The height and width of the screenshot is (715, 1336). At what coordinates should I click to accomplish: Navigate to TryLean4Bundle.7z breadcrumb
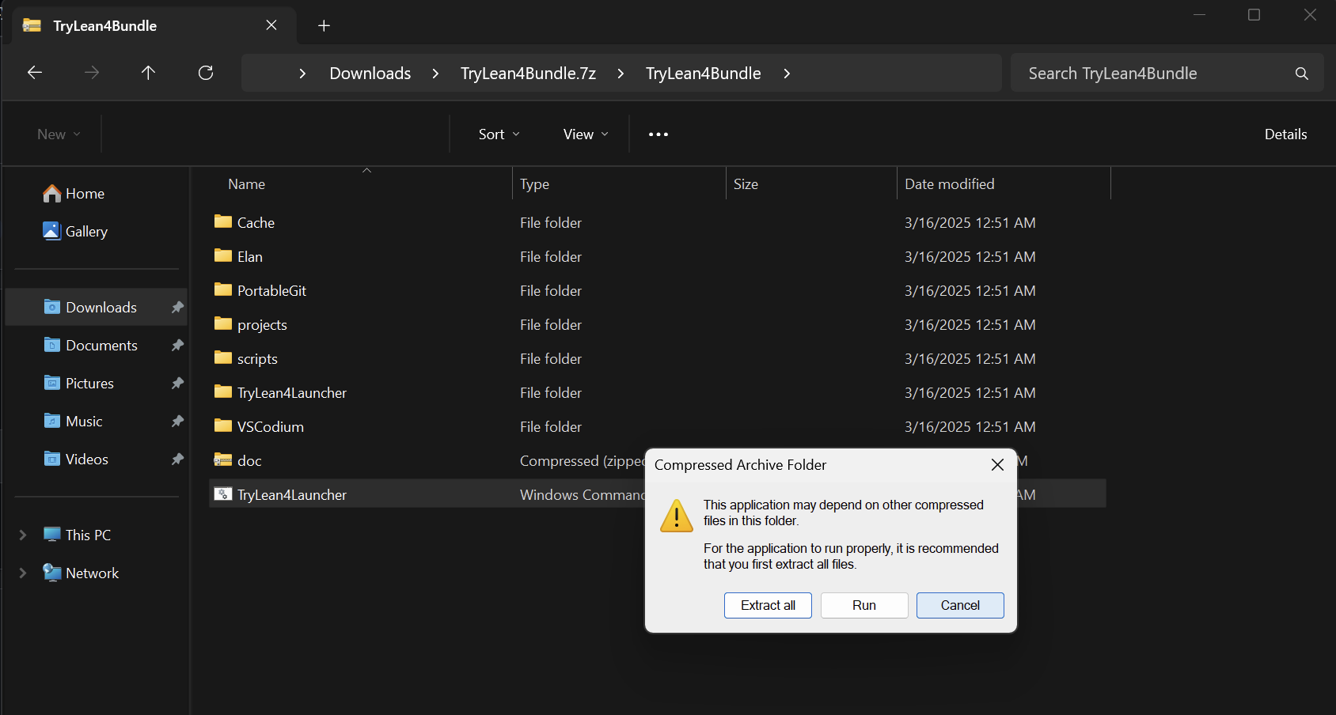528,74
